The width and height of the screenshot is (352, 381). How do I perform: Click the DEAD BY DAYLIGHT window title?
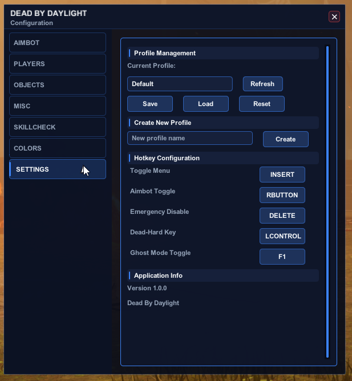48,13
